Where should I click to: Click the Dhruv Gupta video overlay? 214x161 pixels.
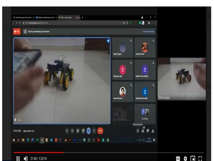pos(182,79)
